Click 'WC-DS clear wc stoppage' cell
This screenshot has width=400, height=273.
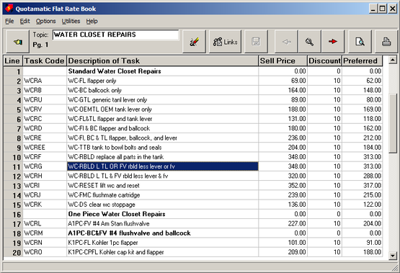pyautogui.click(x=163, y=205)
